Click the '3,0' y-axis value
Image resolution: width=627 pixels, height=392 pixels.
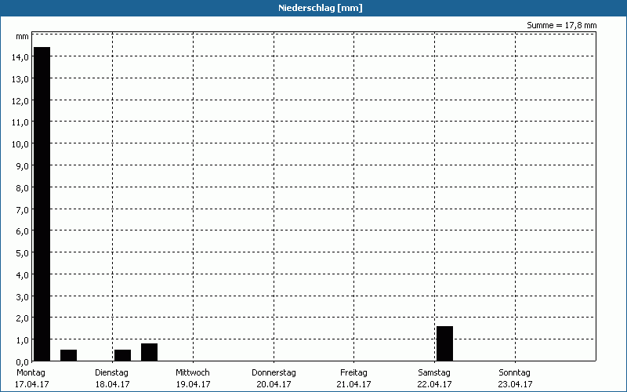pos(22,297)
